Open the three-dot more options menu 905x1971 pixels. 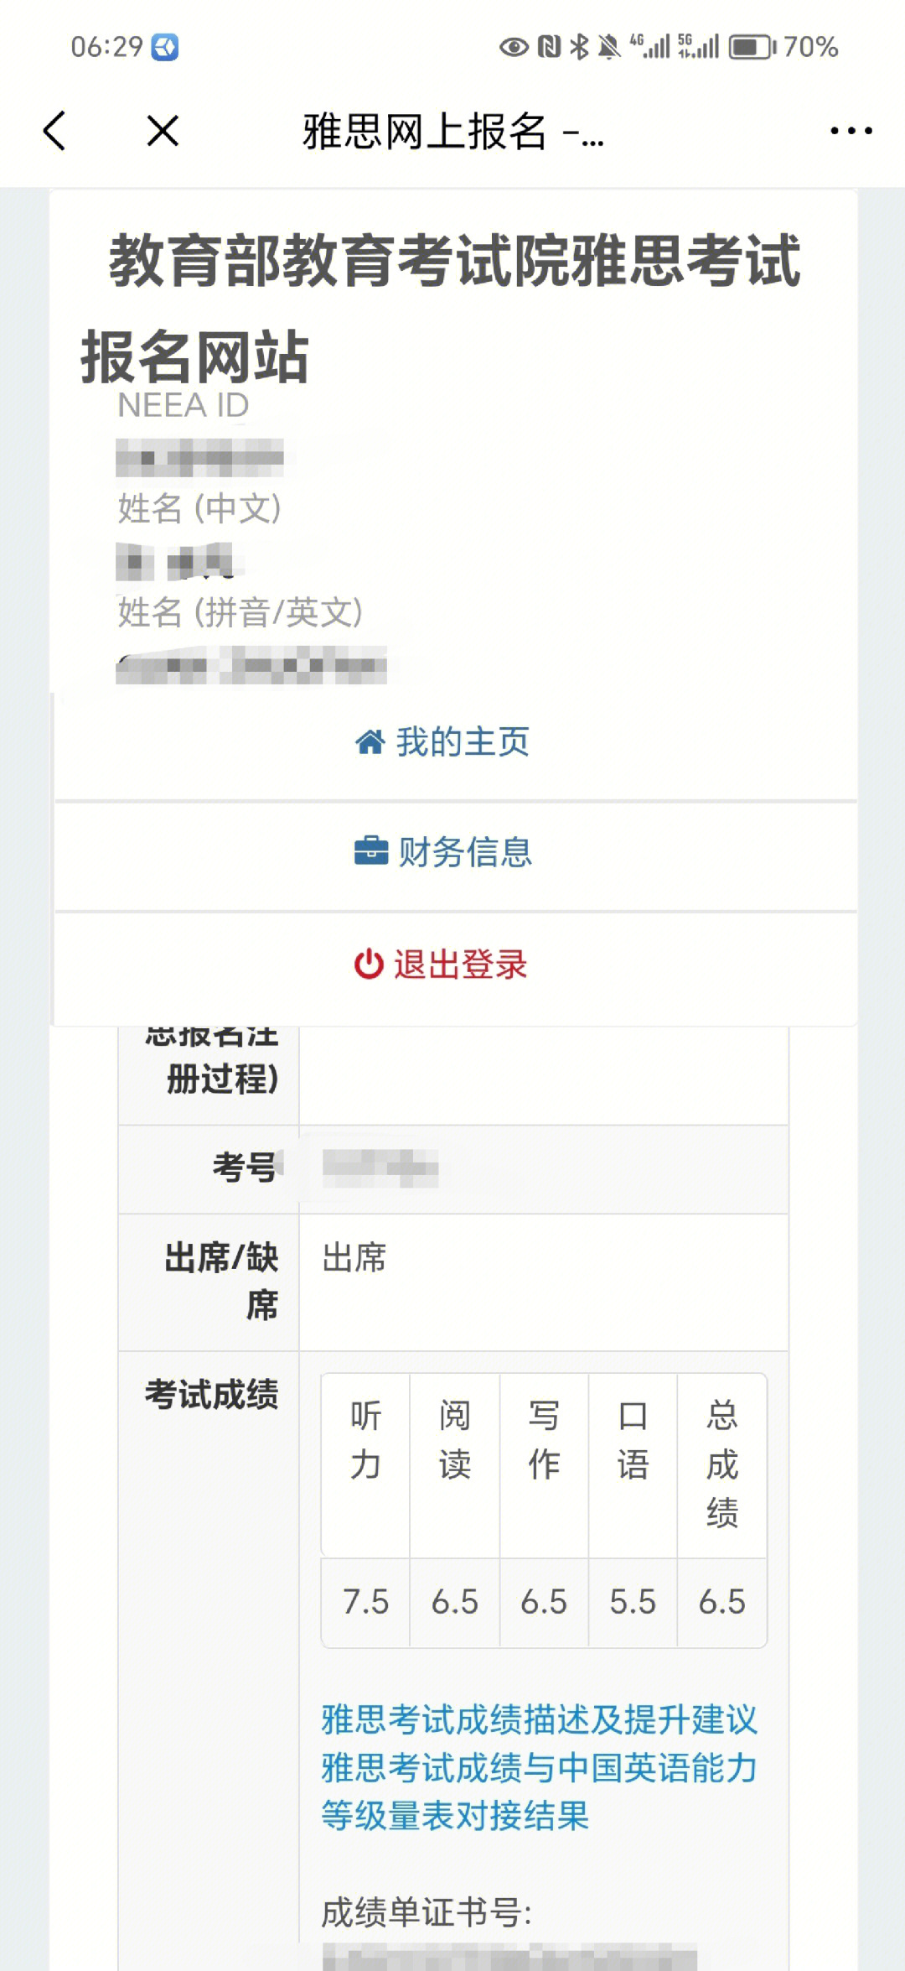point(851,131)
